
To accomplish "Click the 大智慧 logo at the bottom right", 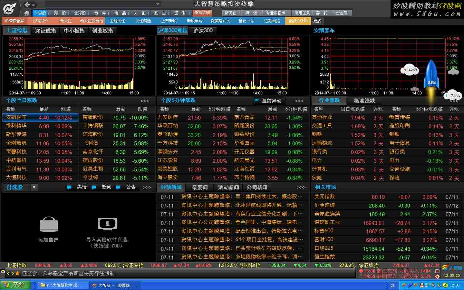I will coord(452,268).
